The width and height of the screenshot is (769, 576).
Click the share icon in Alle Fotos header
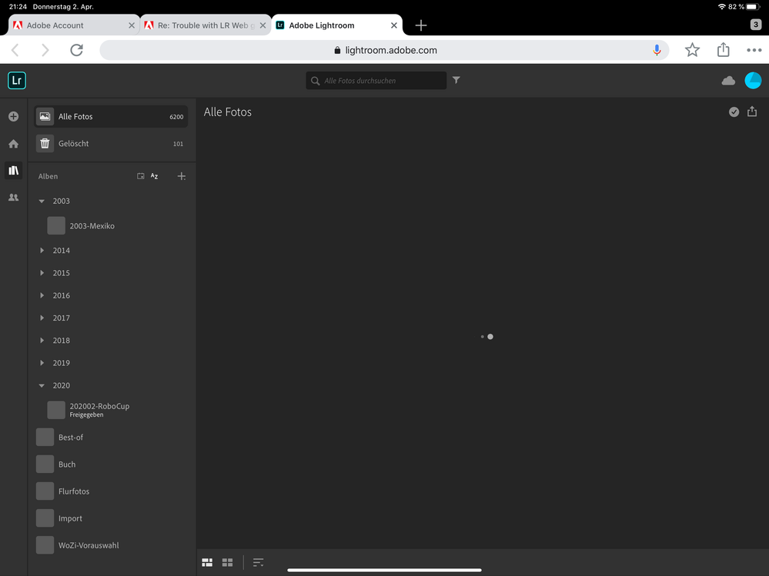click(752, 112)
